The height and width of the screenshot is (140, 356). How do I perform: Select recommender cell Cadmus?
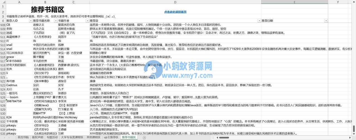pos(19,85)
